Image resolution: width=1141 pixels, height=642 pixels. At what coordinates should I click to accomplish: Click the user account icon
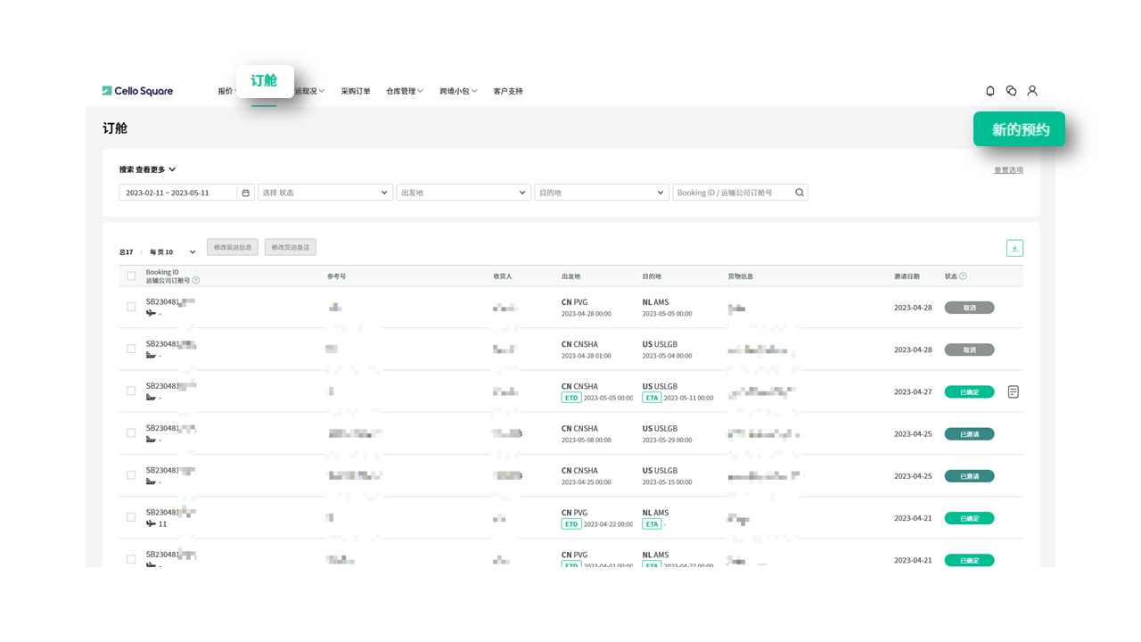pos(1032,91)
